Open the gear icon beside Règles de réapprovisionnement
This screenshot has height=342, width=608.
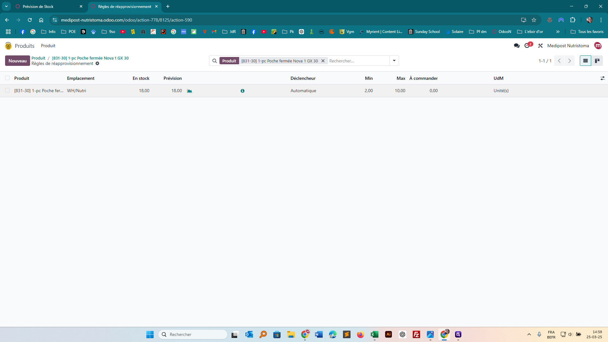pos(98,64)
